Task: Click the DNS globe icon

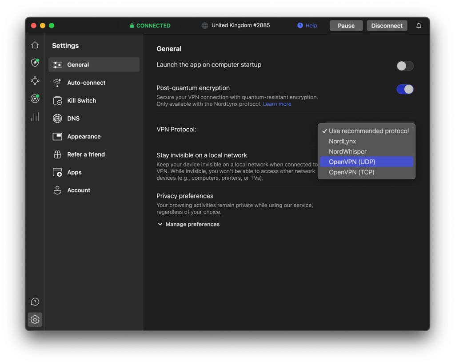Action: (x=57, y=119)
